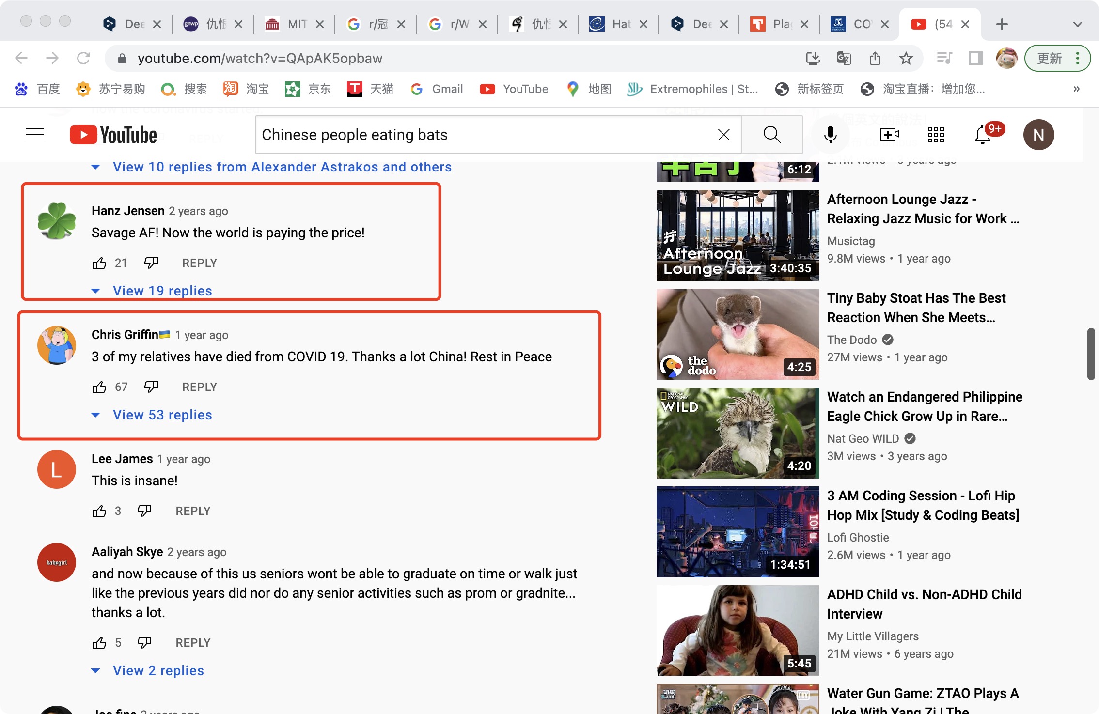Expand View 2 replies under Aaliyah Skye
This screenshot has height=714, width=1099.
click(x=158, y=670)
